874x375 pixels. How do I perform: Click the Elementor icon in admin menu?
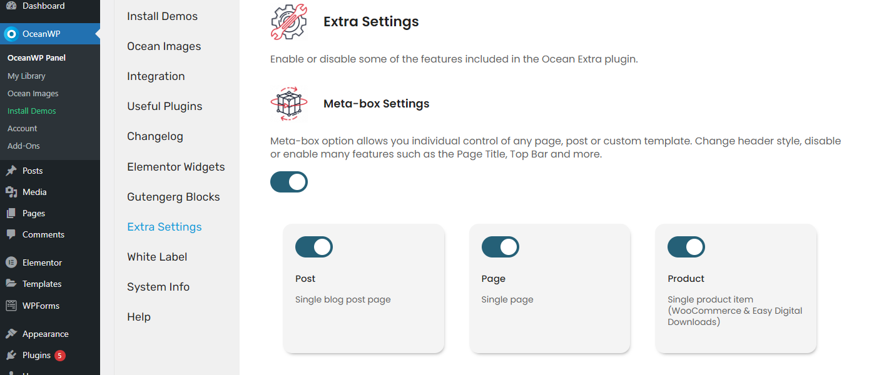click(11, 262)
